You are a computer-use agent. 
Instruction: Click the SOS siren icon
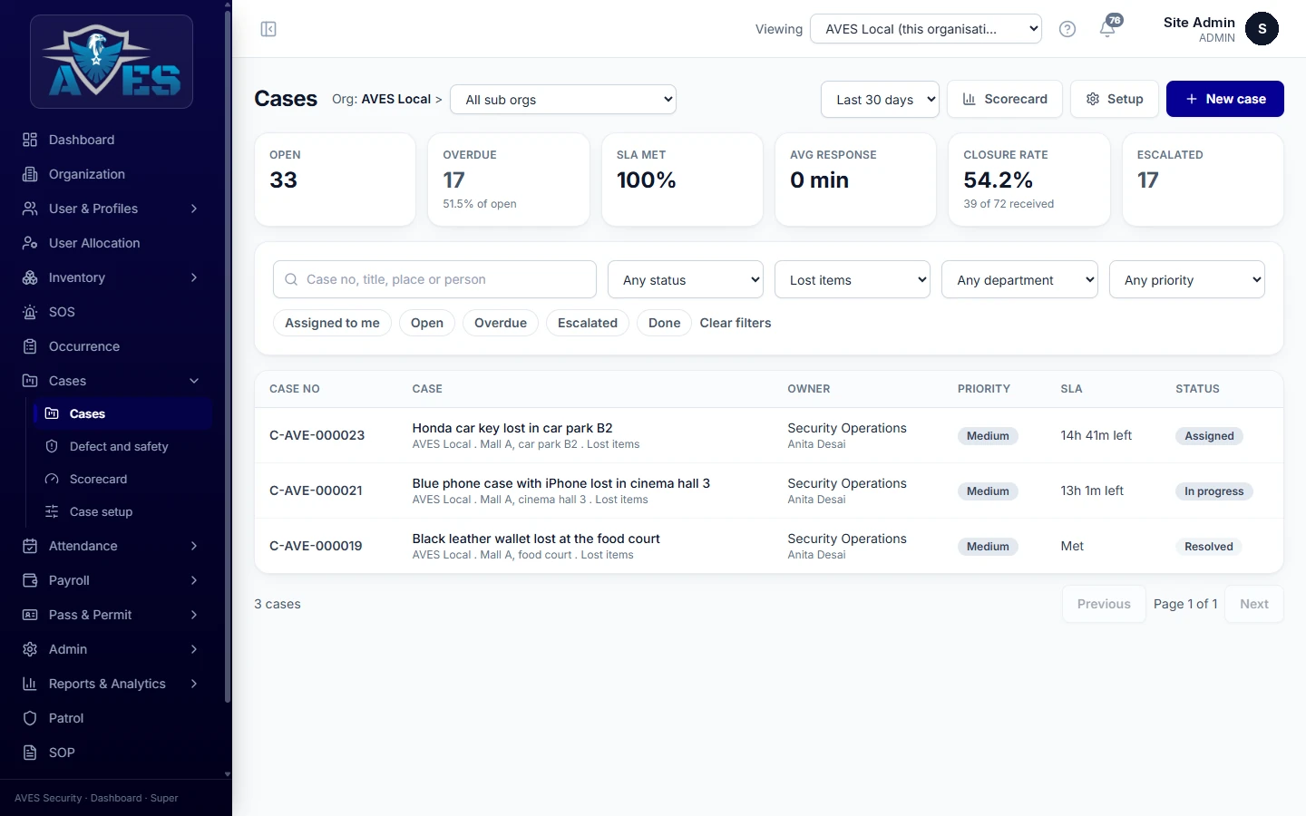click(30, 312)
